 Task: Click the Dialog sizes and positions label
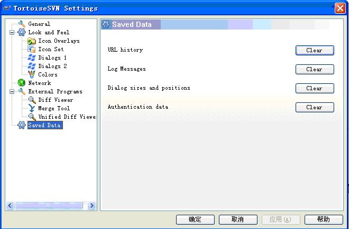point(149,88)
